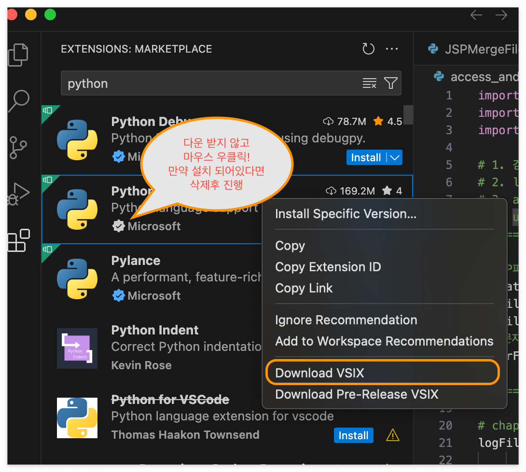Open the Python for VSCode extension title

170,400
